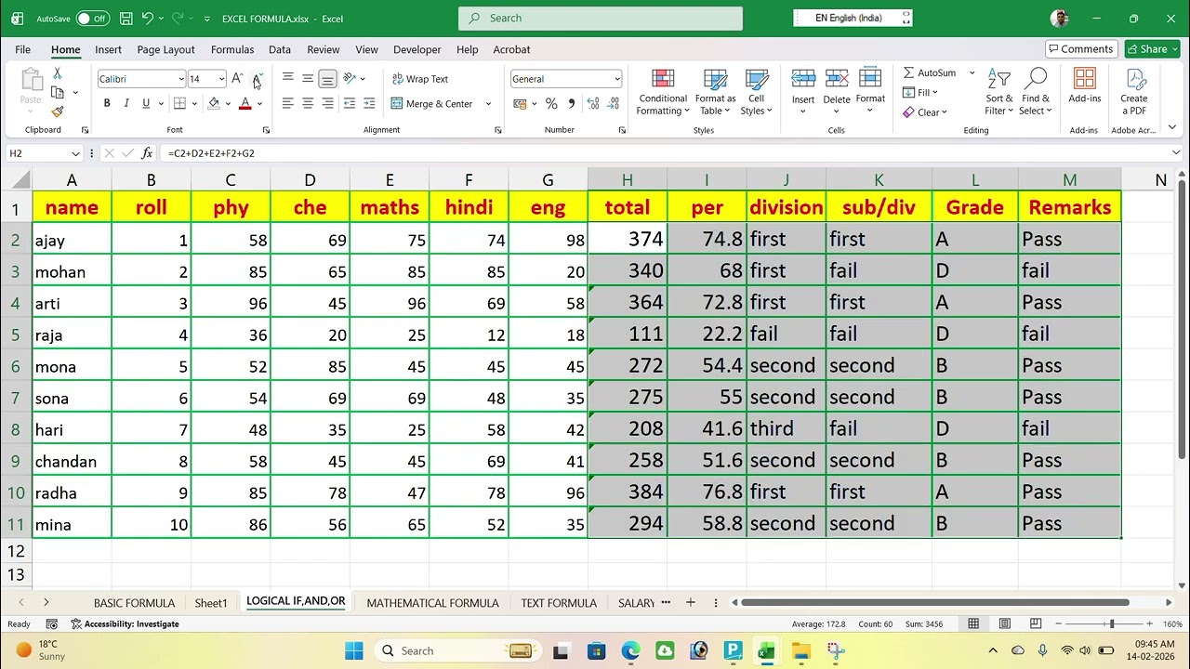The image size is (1190, 669).
Task: Click the Save icon in title bar
Action: [x=126, y=18]
